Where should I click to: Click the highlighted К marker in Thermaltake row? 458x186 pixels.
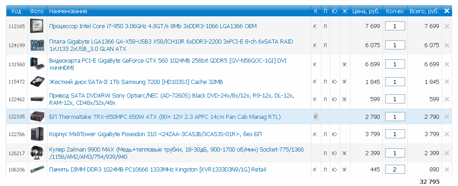tap(316, 117)
